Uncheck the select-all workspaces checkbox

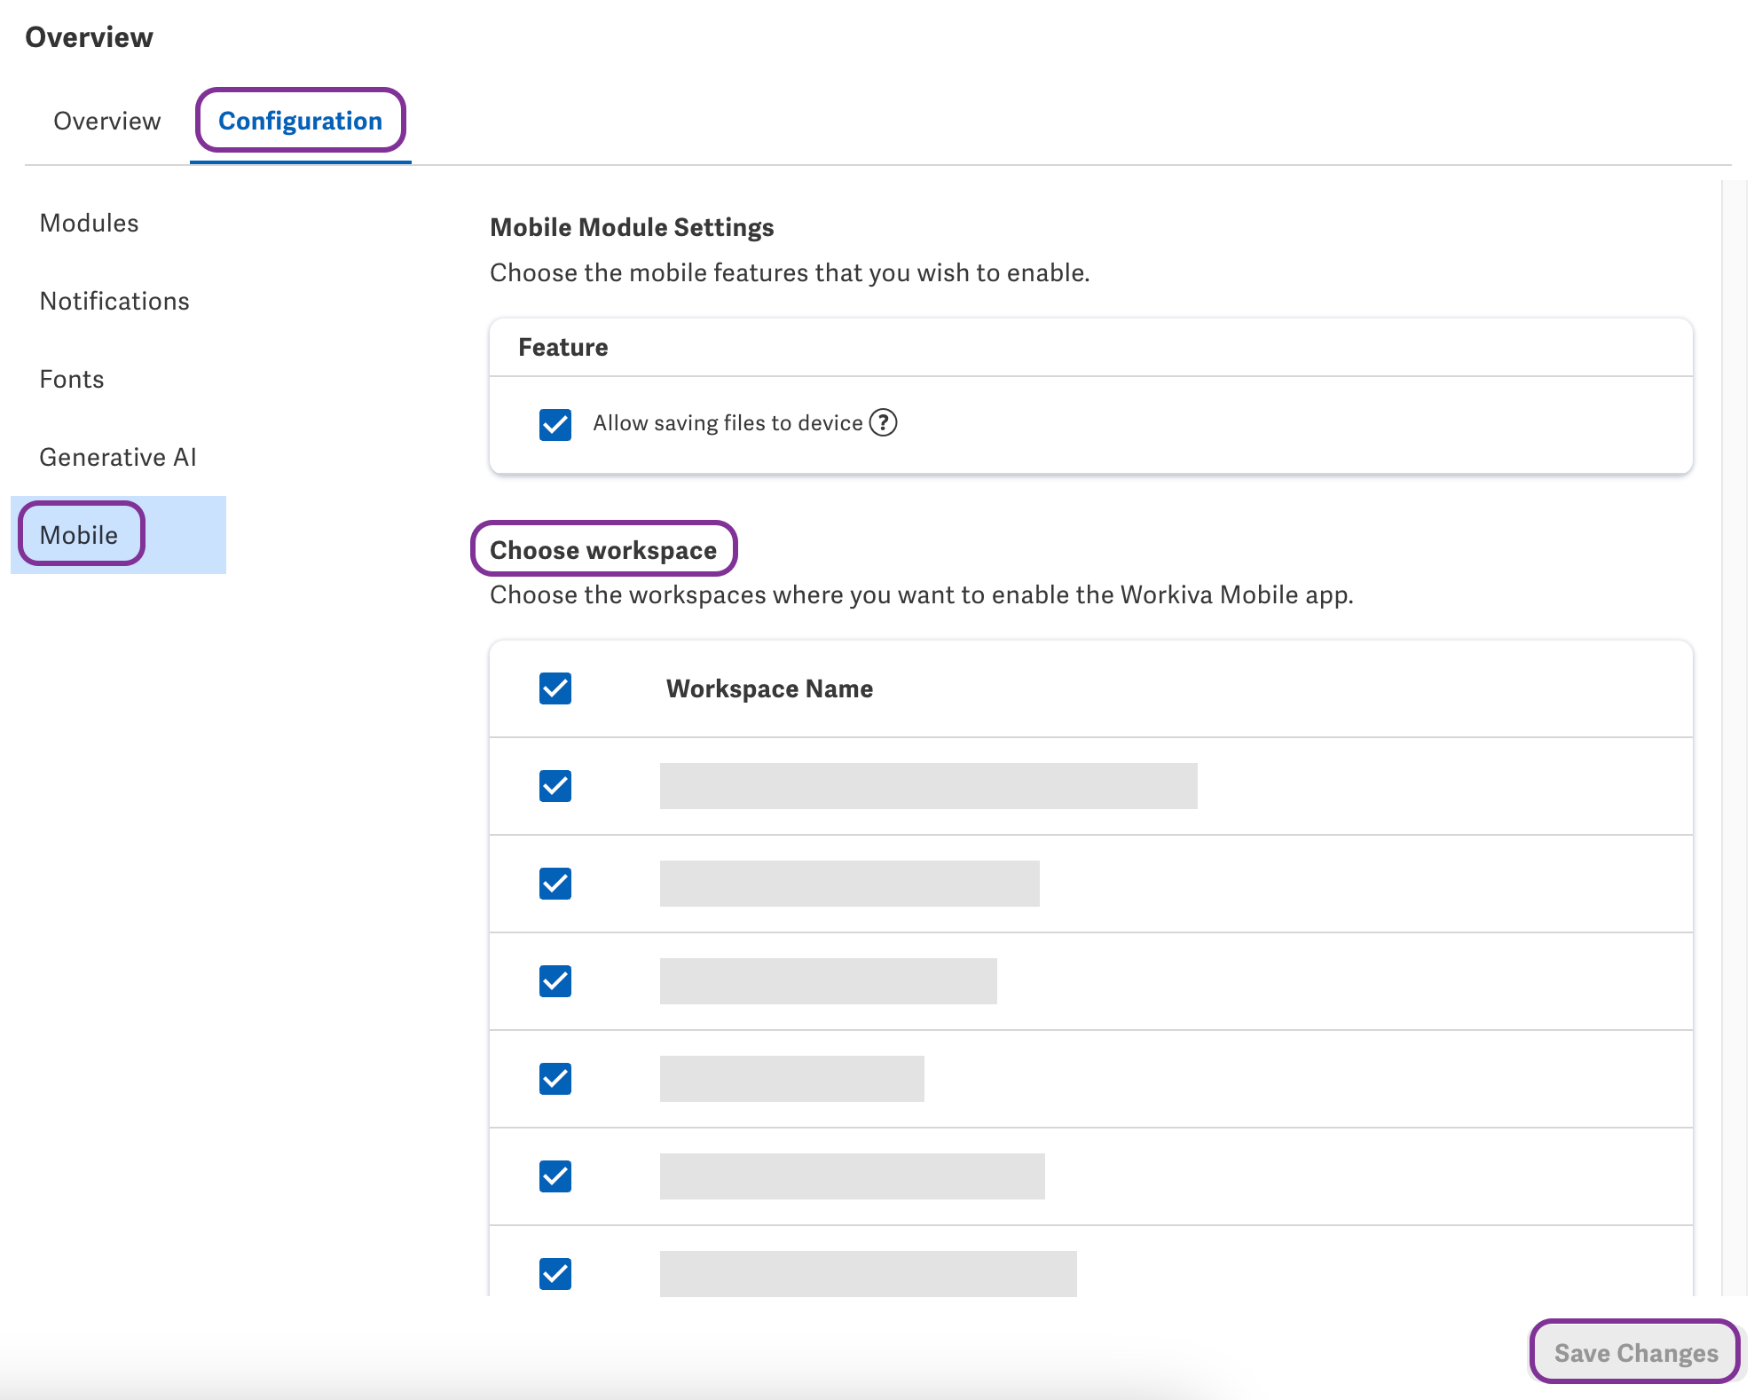tap(554, 688)
